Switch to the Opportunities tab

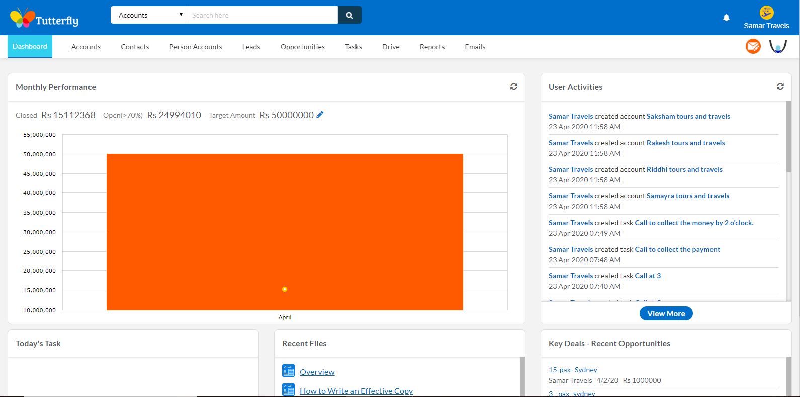303,47
